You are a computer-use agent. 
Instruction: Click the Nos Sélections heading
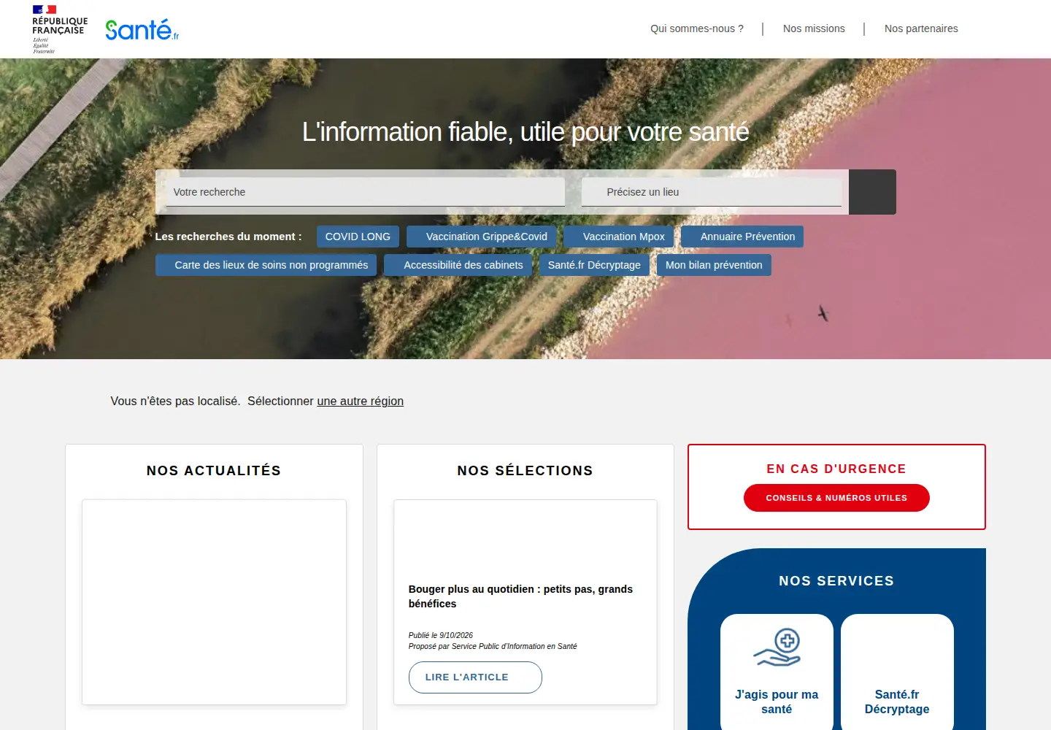525,471
